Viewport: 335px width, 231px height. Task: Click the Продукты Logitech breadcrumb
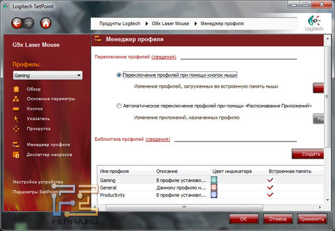coord(120,24)
